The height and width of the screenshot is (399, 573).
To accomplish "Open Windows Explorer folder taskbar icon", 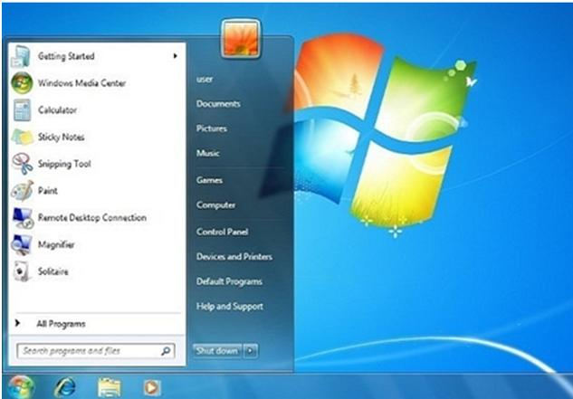I will (110, 387).
